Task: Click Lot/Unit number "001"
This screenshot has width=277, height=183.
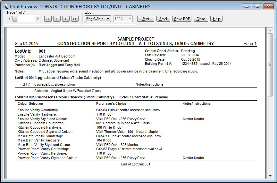Action: (42, 51)
